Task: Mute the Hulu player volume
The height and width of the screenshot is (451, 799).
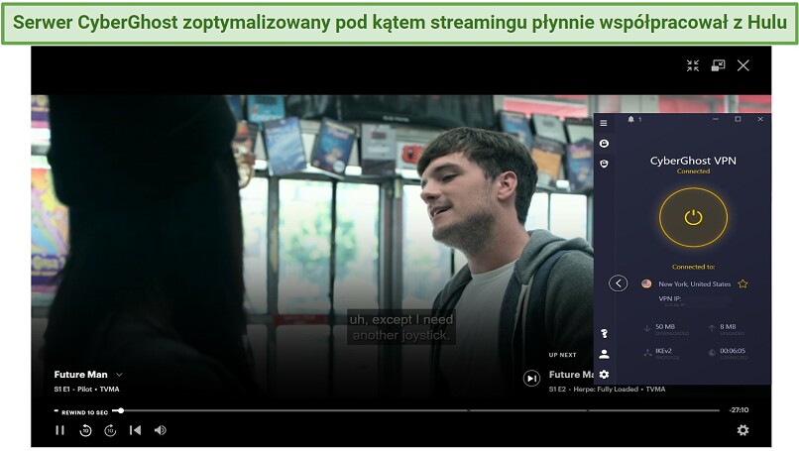Action: tap(160, 430)
